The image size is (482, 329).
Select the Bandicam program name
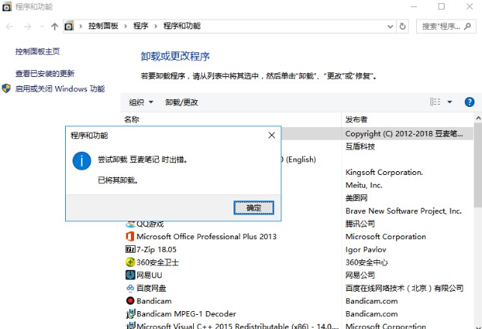coord(154,301)
